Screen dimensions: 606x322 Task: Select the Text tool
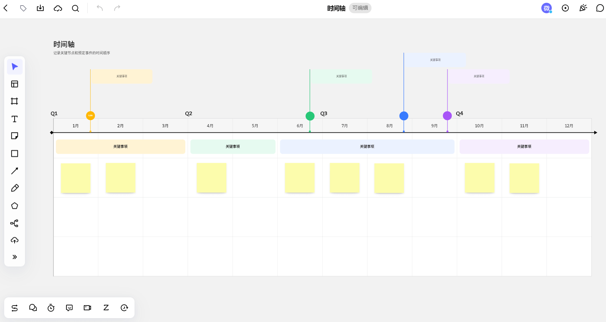(x=15, y=119)
